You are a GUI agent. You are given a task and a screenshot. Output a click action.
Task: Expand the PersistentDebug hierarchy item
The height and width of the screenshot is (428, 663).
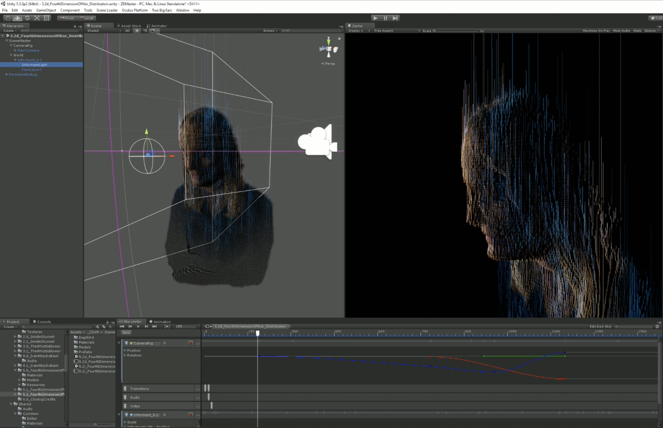(7, 74)
